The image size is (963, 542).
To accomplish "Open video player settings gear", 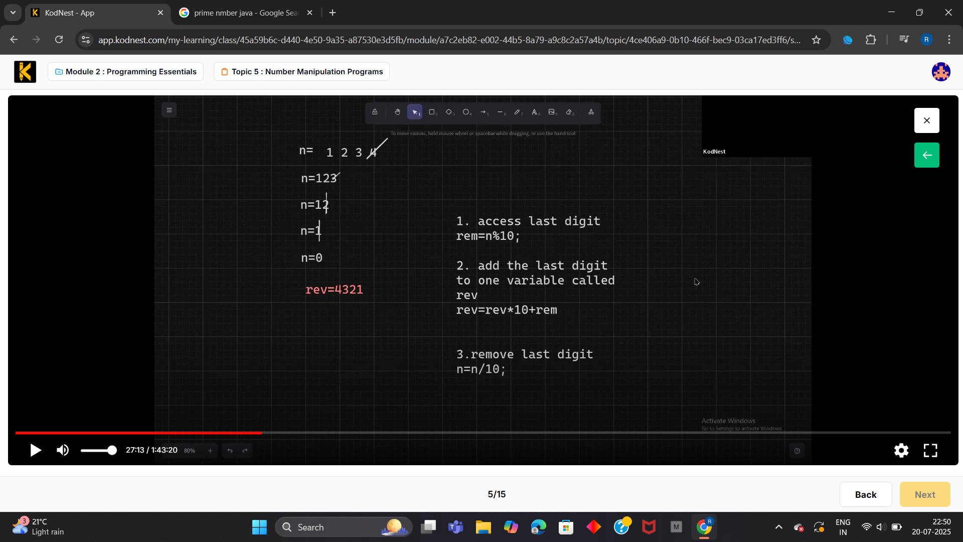I will point(901,450).
